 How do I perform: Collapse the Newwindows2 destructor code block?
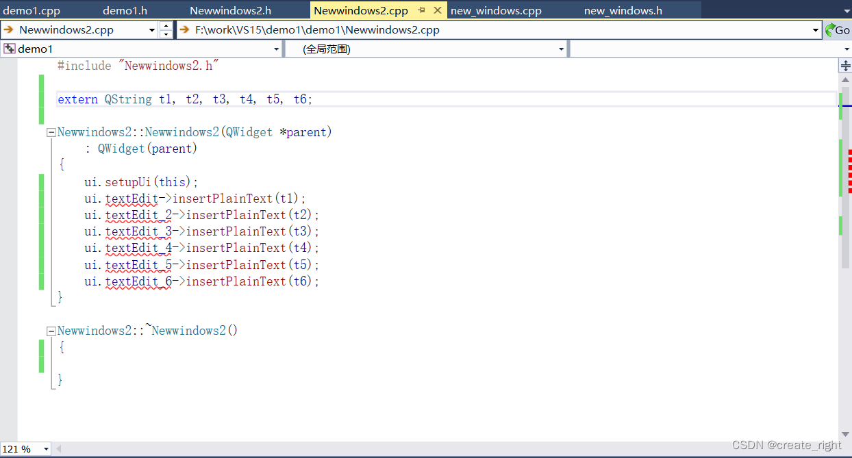tap(51, 330)
